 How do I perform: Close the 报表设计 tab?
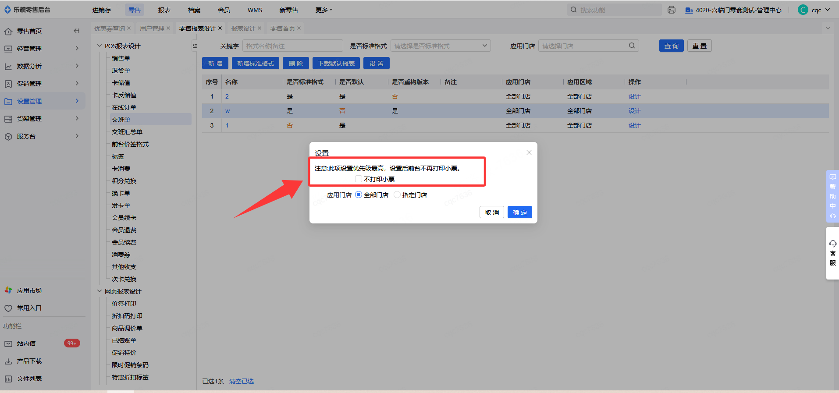pos(260,28)
